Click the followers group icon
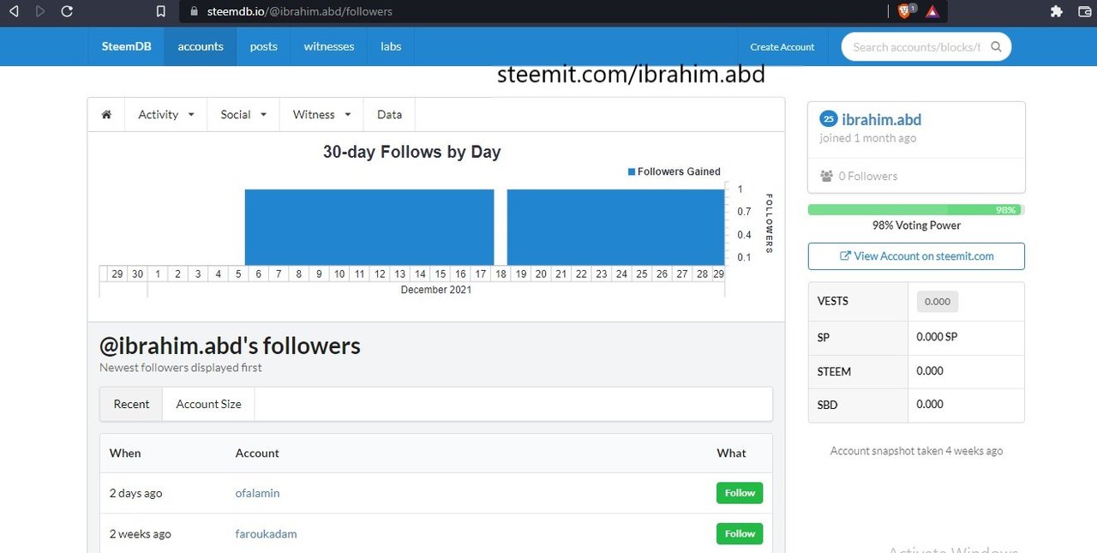This screenshot has height=553, width=1097. coord(826,176)
